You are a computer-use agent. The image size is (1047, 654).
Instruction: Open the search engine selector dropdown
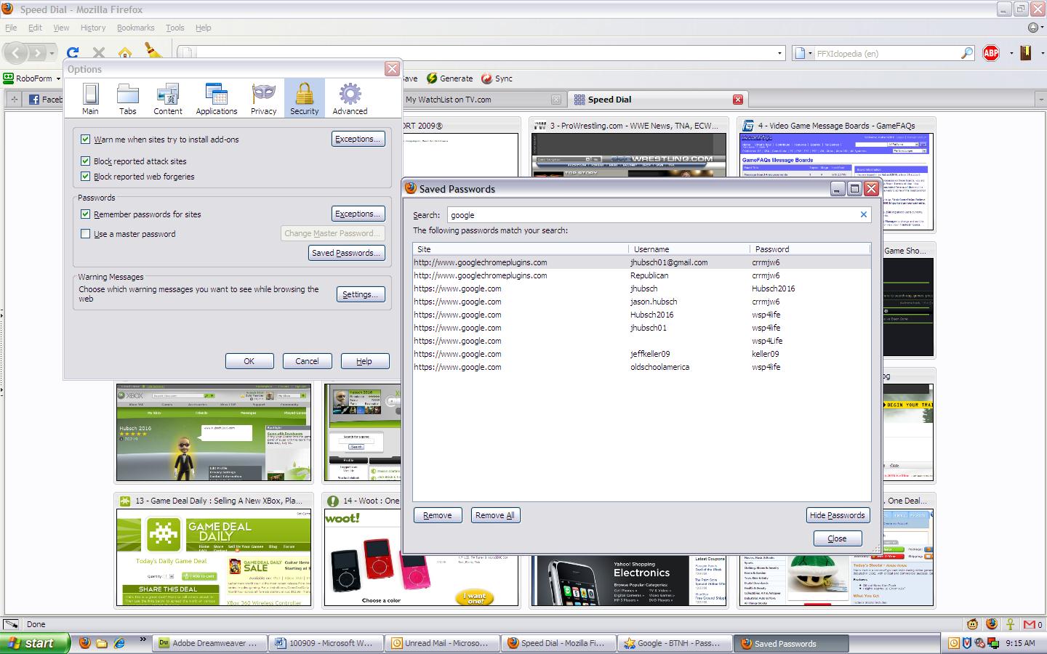(x=803, y=53)
